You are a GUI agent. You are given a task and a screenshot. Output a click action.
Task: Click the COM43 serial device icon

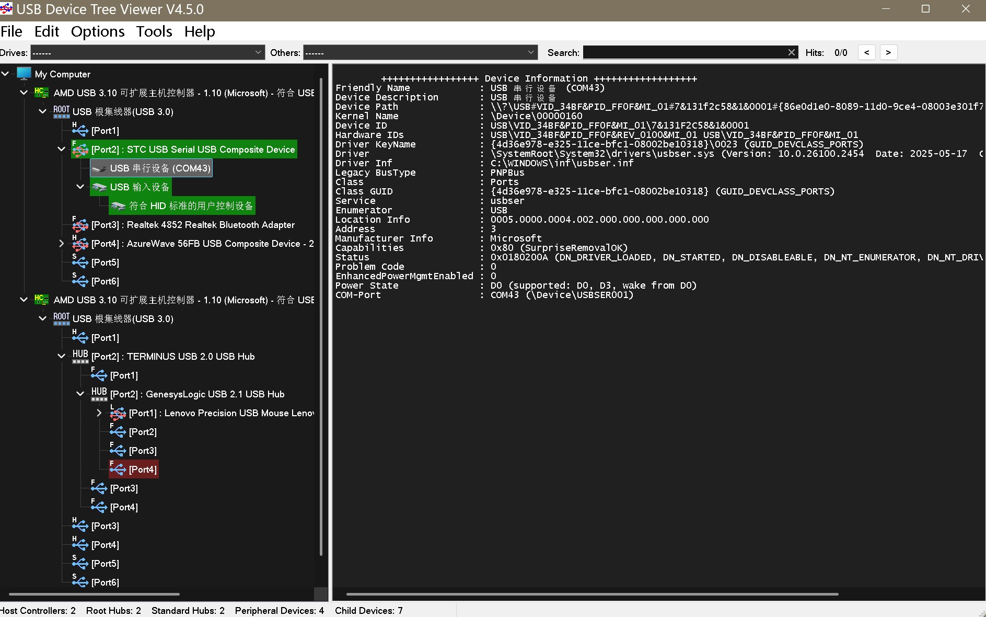pos(99,168)
